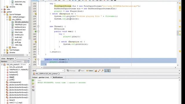Select inkay4.png in Projects tree

18,32
